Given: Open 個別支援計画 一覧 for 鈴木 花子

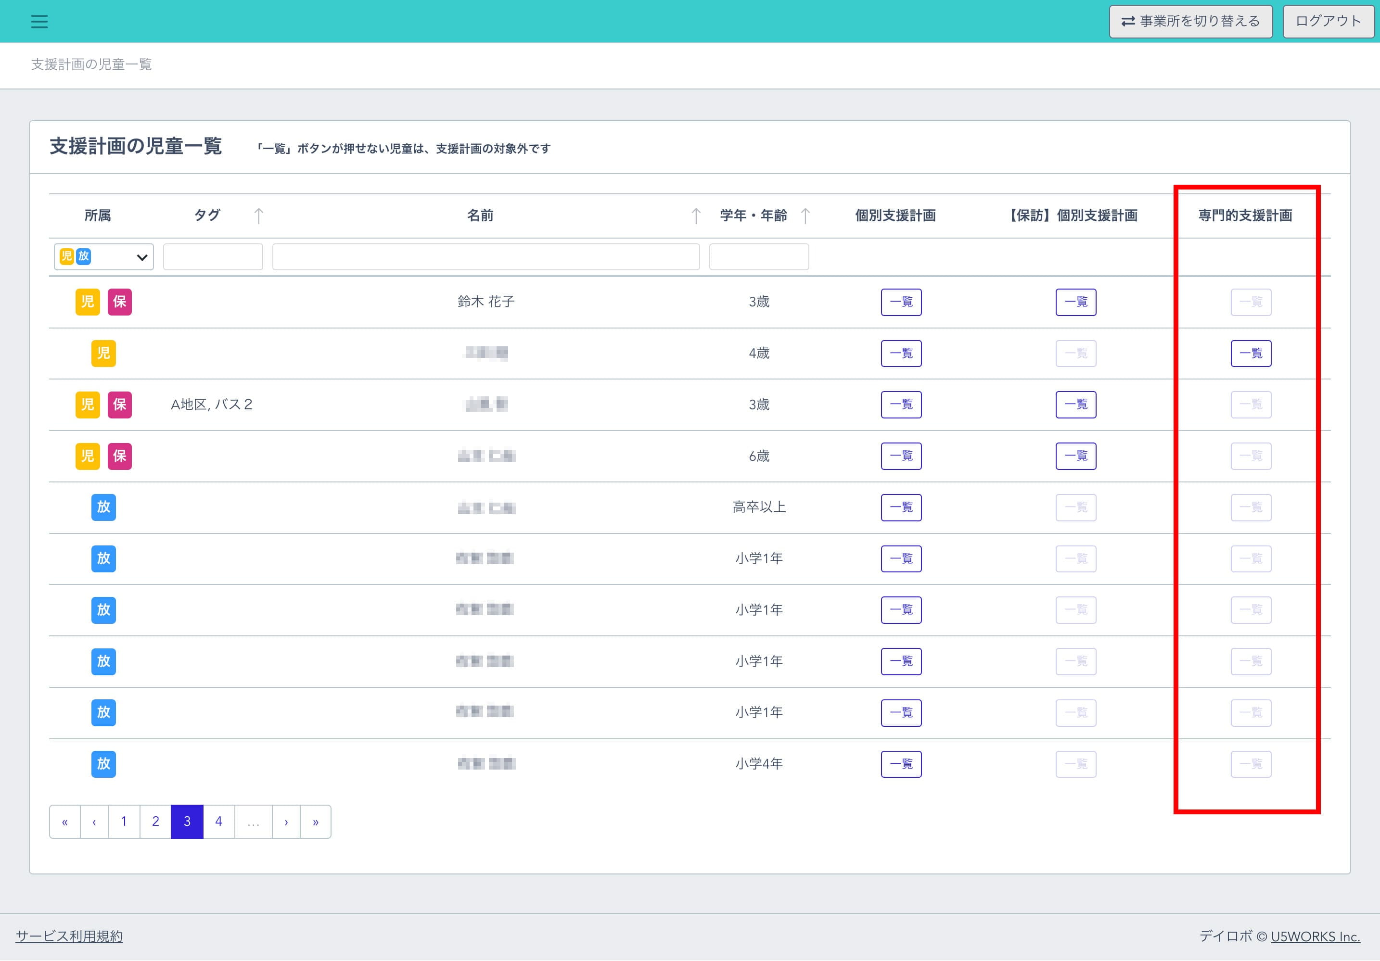Looking at the screenshot, I should (901, 302).
